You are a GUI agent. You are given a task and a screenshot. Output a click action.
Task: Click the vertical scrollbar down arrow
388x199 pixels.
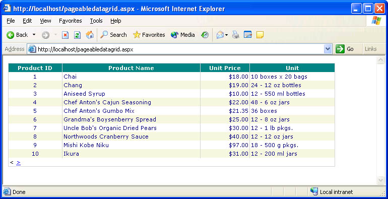pyautogui.click(x=380, y=180)
